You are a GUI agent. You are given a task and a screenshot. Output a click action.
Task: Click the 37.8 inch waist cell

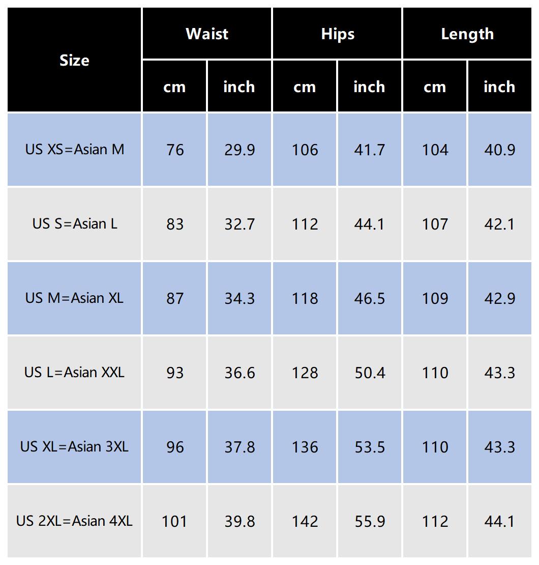coord(239,447)
